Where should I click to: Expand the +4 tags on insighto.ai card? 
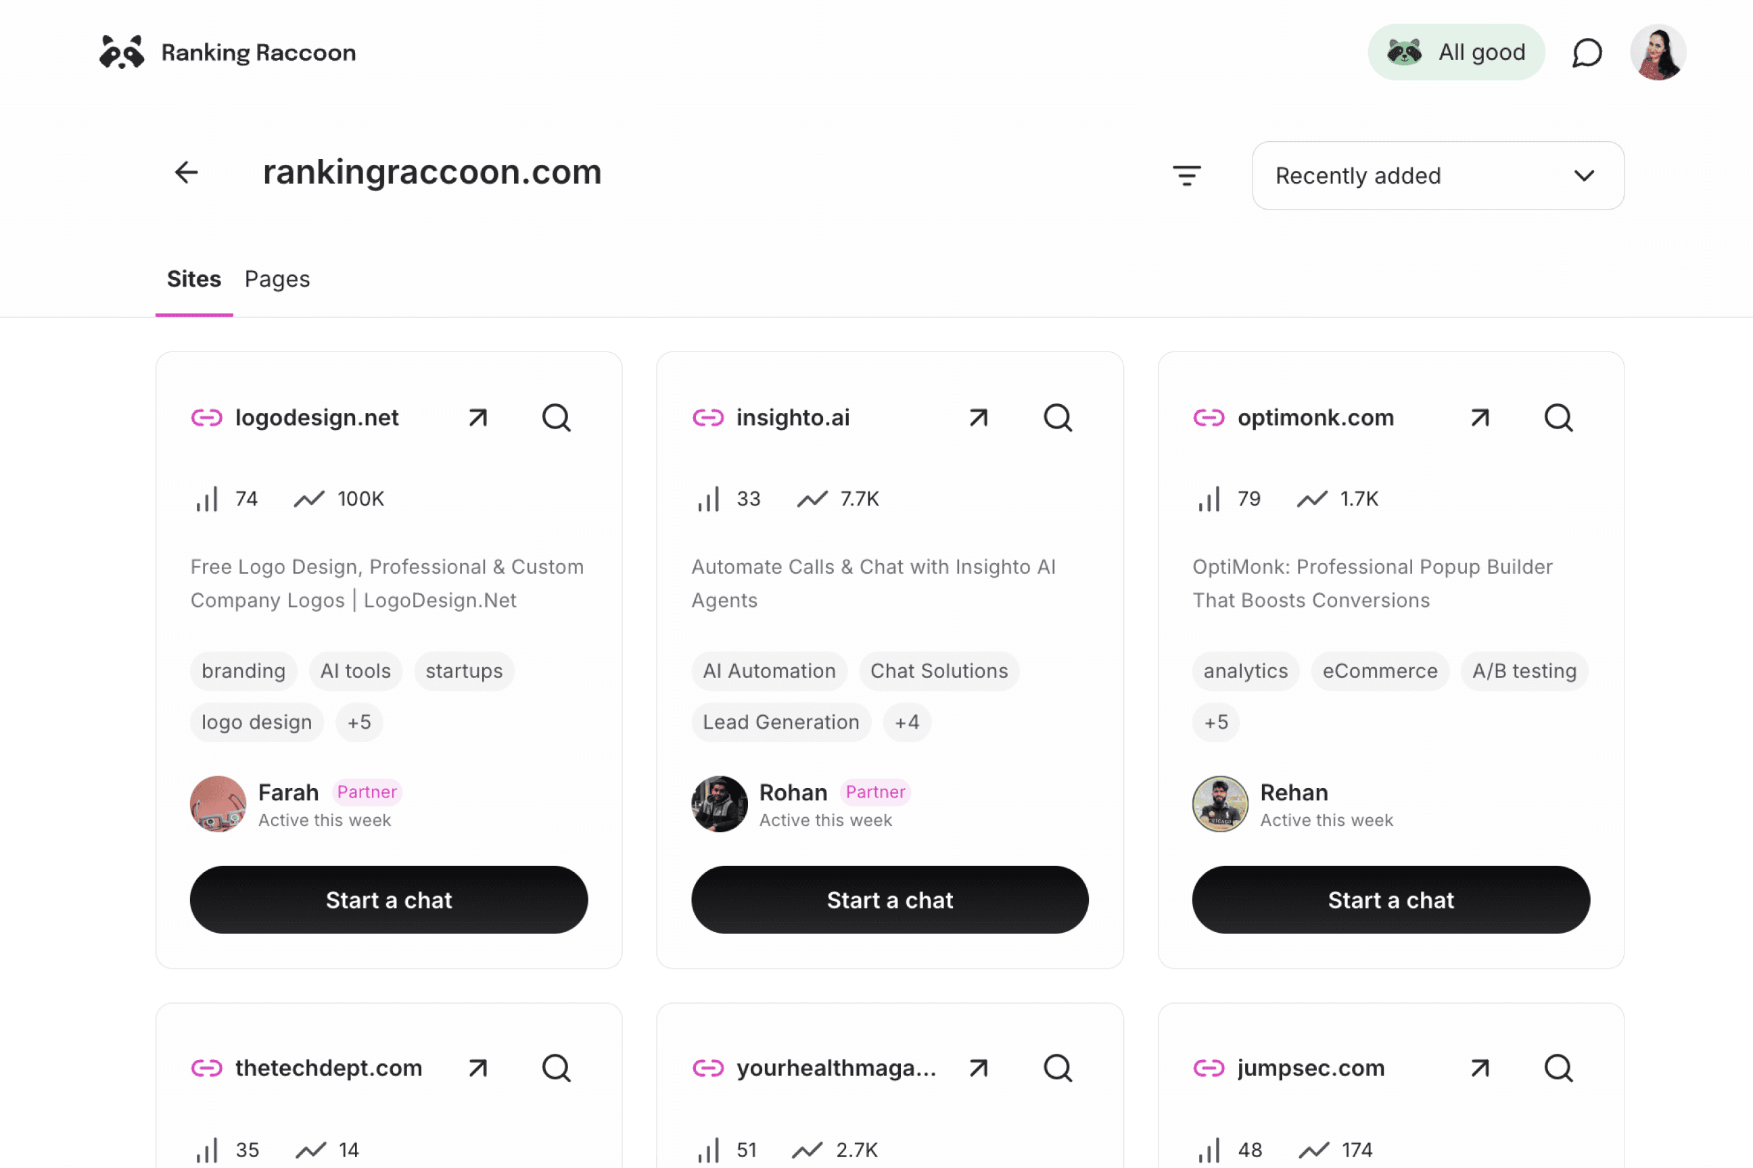click(906, 722)
